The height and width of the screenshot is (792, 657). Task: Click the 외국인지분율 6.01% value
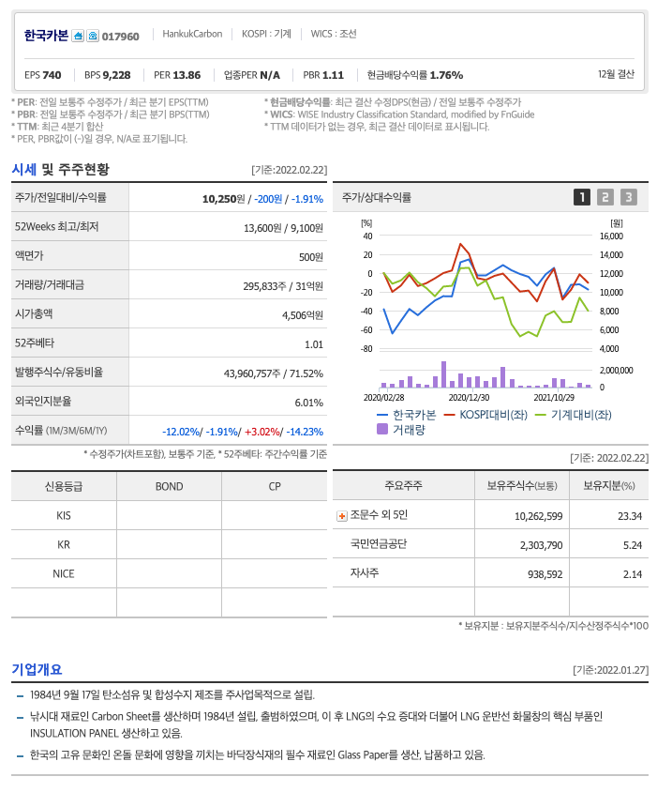click(x=309, y=403)
